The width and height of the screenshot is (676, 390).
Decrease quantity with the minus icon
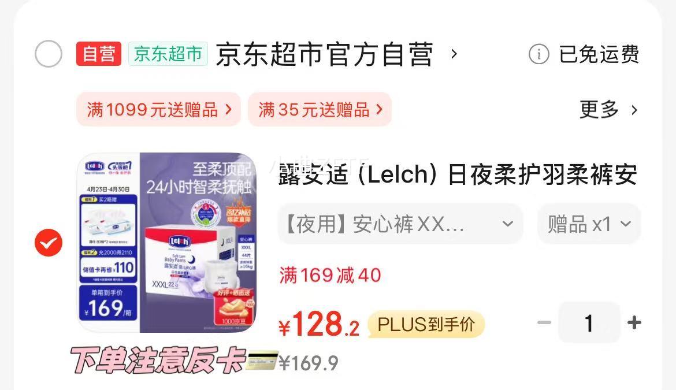(544, 322)
